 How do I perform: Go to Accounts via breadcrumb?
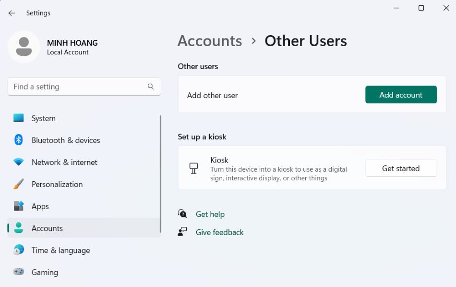click(x=210, y=41)
